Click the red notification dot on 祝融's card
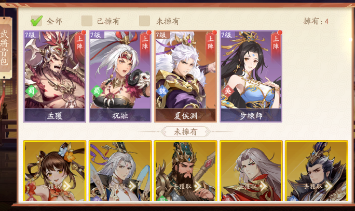Screen dimensions: 355x211 [149, 33]
